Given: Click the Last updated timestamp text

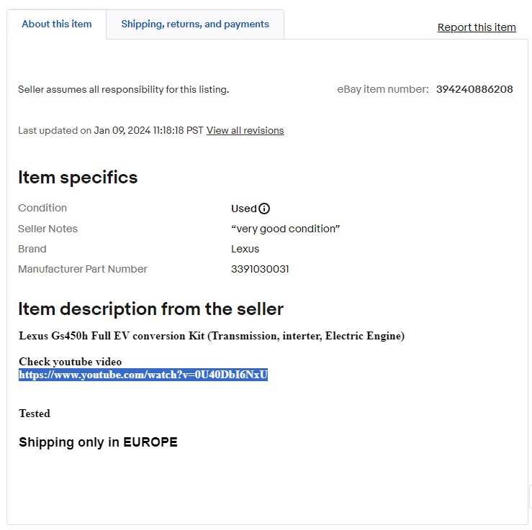Looking at the screenshot, I should [111, 130].
